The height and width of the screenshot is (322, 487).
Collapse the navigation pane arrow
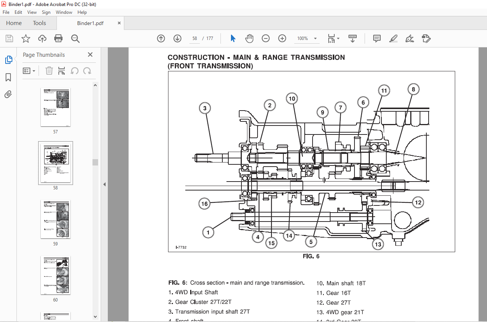[x=104, y=184]
